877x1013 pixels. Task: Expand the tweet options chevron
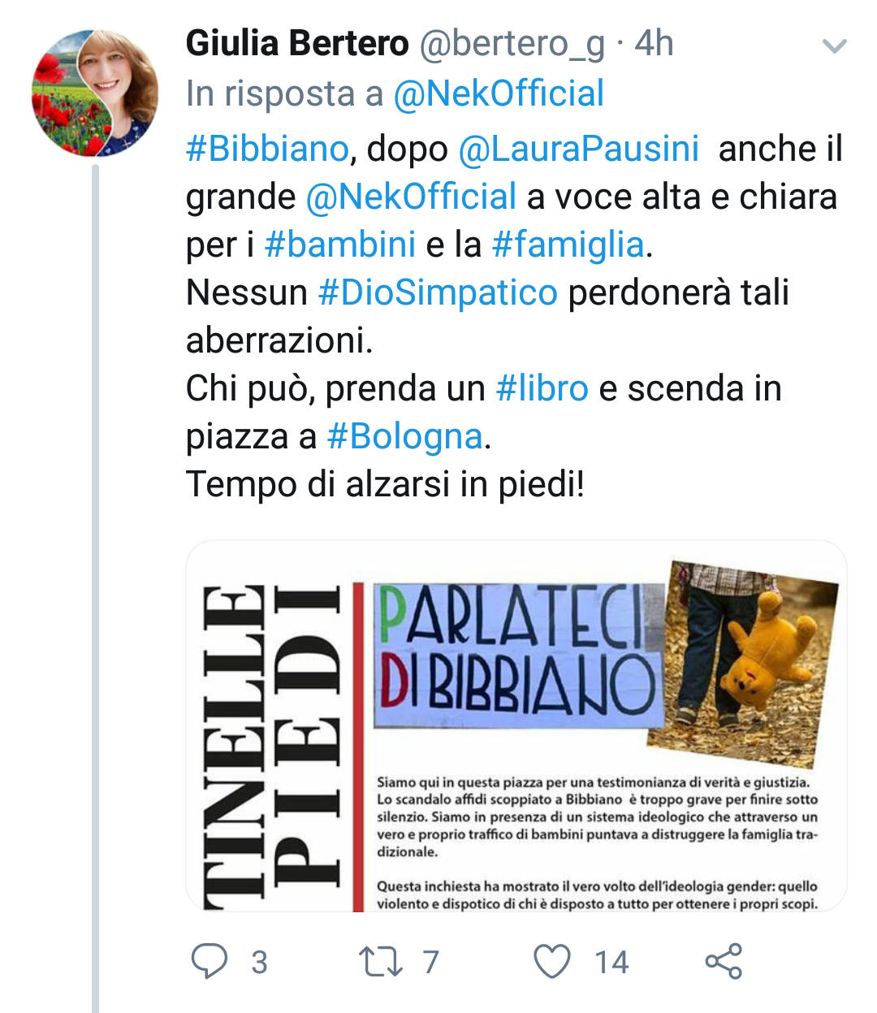pos(835,45)
